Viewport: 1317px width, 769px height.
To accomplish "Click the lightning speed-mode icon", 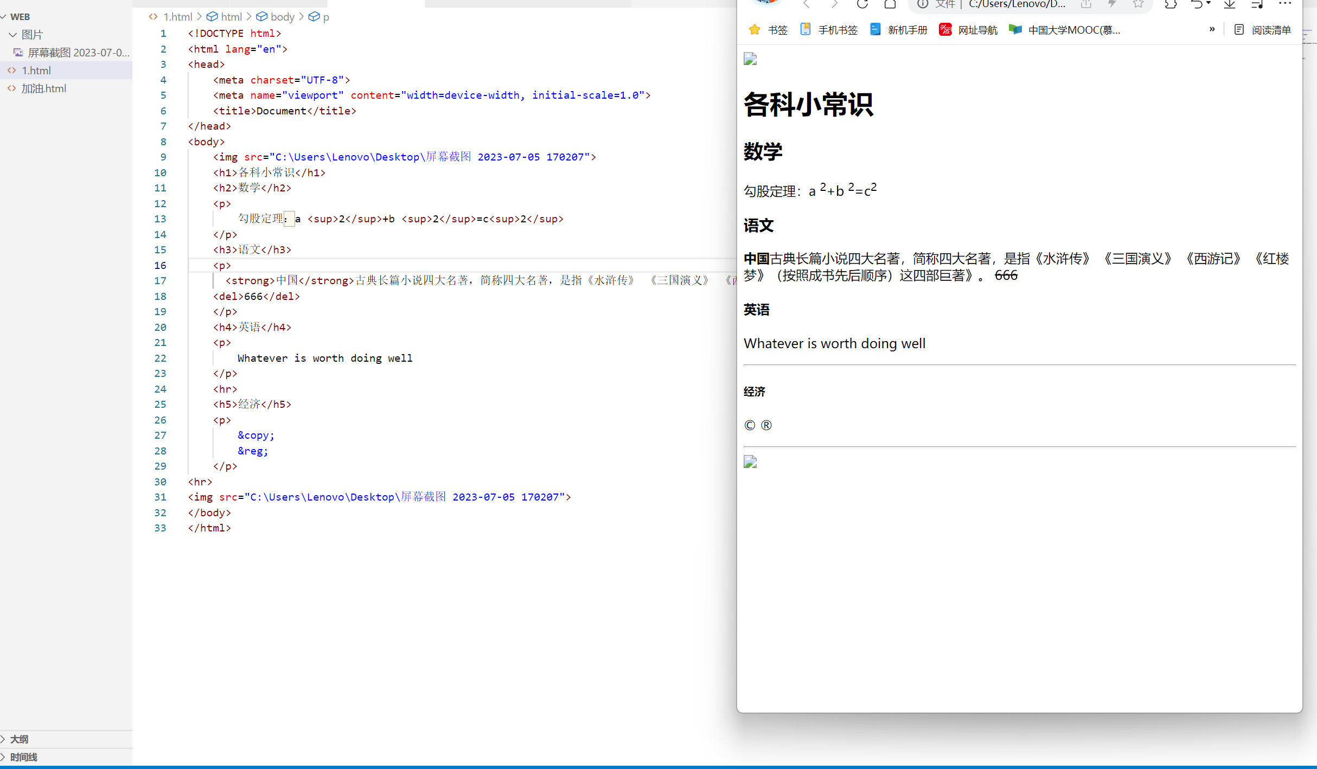I will point(1112,4).
